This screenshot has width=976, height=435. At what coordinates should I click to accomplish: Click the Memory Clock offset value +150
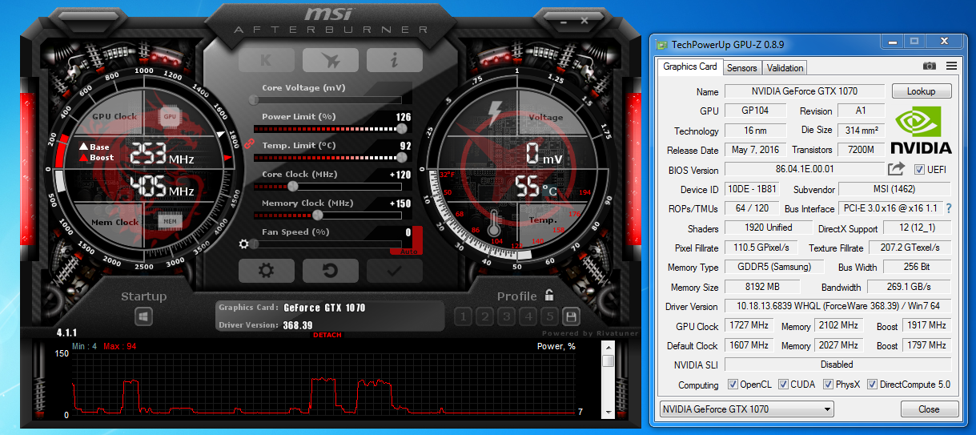400,203
